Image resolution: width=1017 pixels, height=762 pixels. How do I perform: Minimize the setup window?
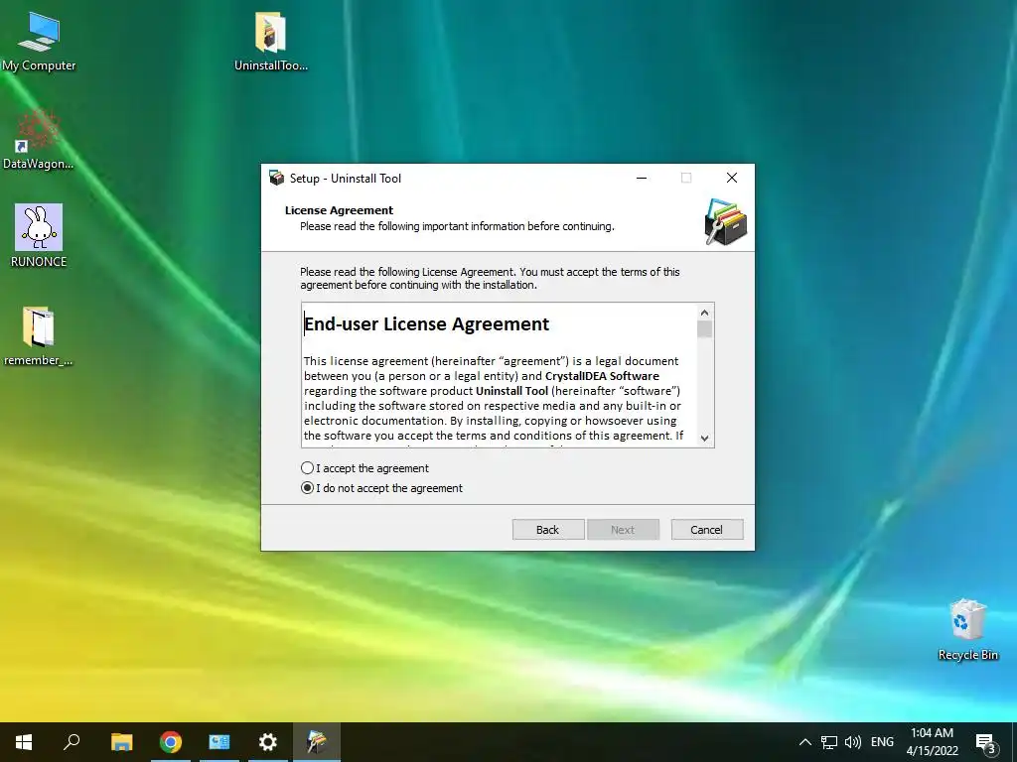pyautogui.click(x=642, y=179)
